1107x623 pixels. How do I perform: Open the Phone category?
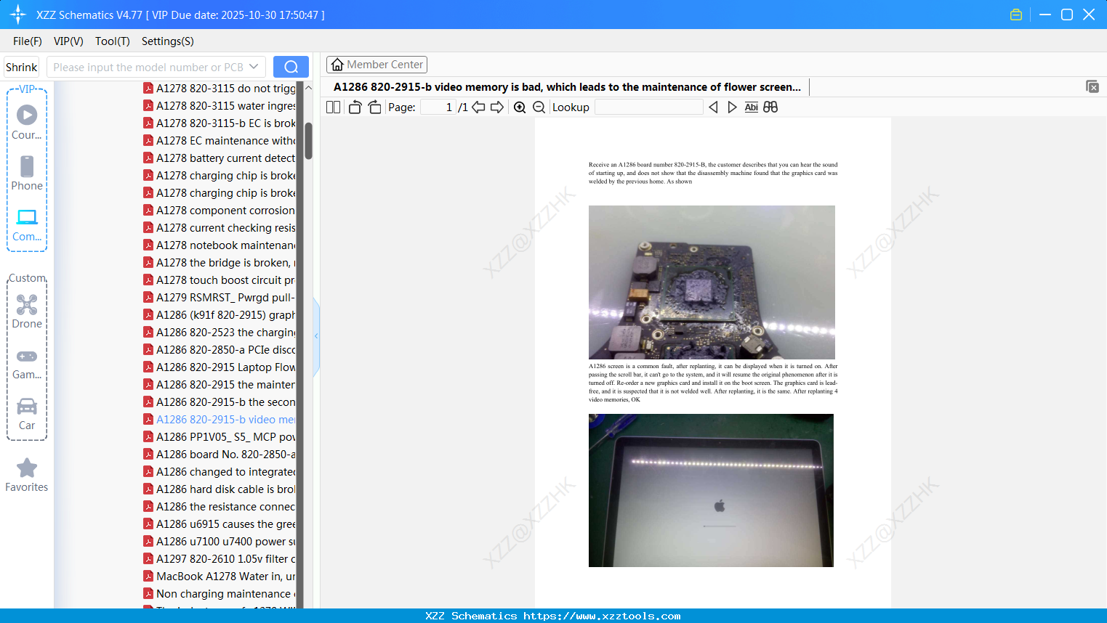coord(27,174)
